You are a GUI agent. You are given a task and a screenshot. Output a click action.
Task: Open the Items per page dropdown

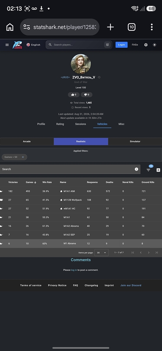(102, 252)
